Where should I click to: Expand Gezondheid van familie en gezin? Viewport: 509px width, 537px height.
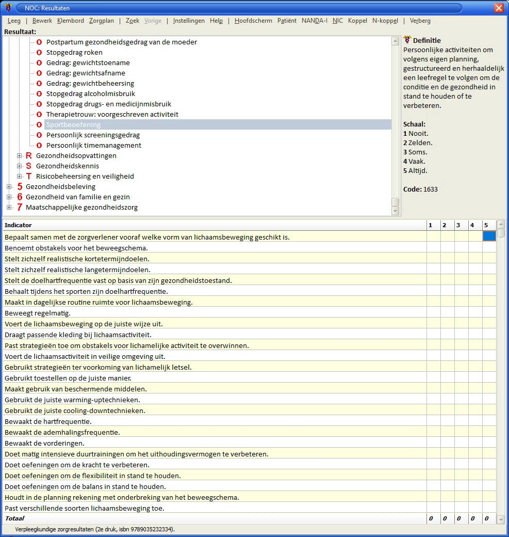(9, 197)
